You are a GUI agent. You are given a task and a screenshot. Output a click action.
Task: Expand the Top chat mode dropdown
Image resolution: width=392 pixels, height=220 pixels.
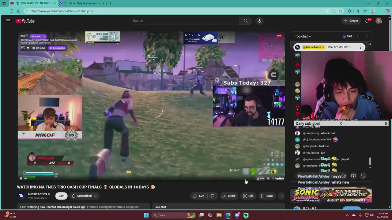coord(303,36)
